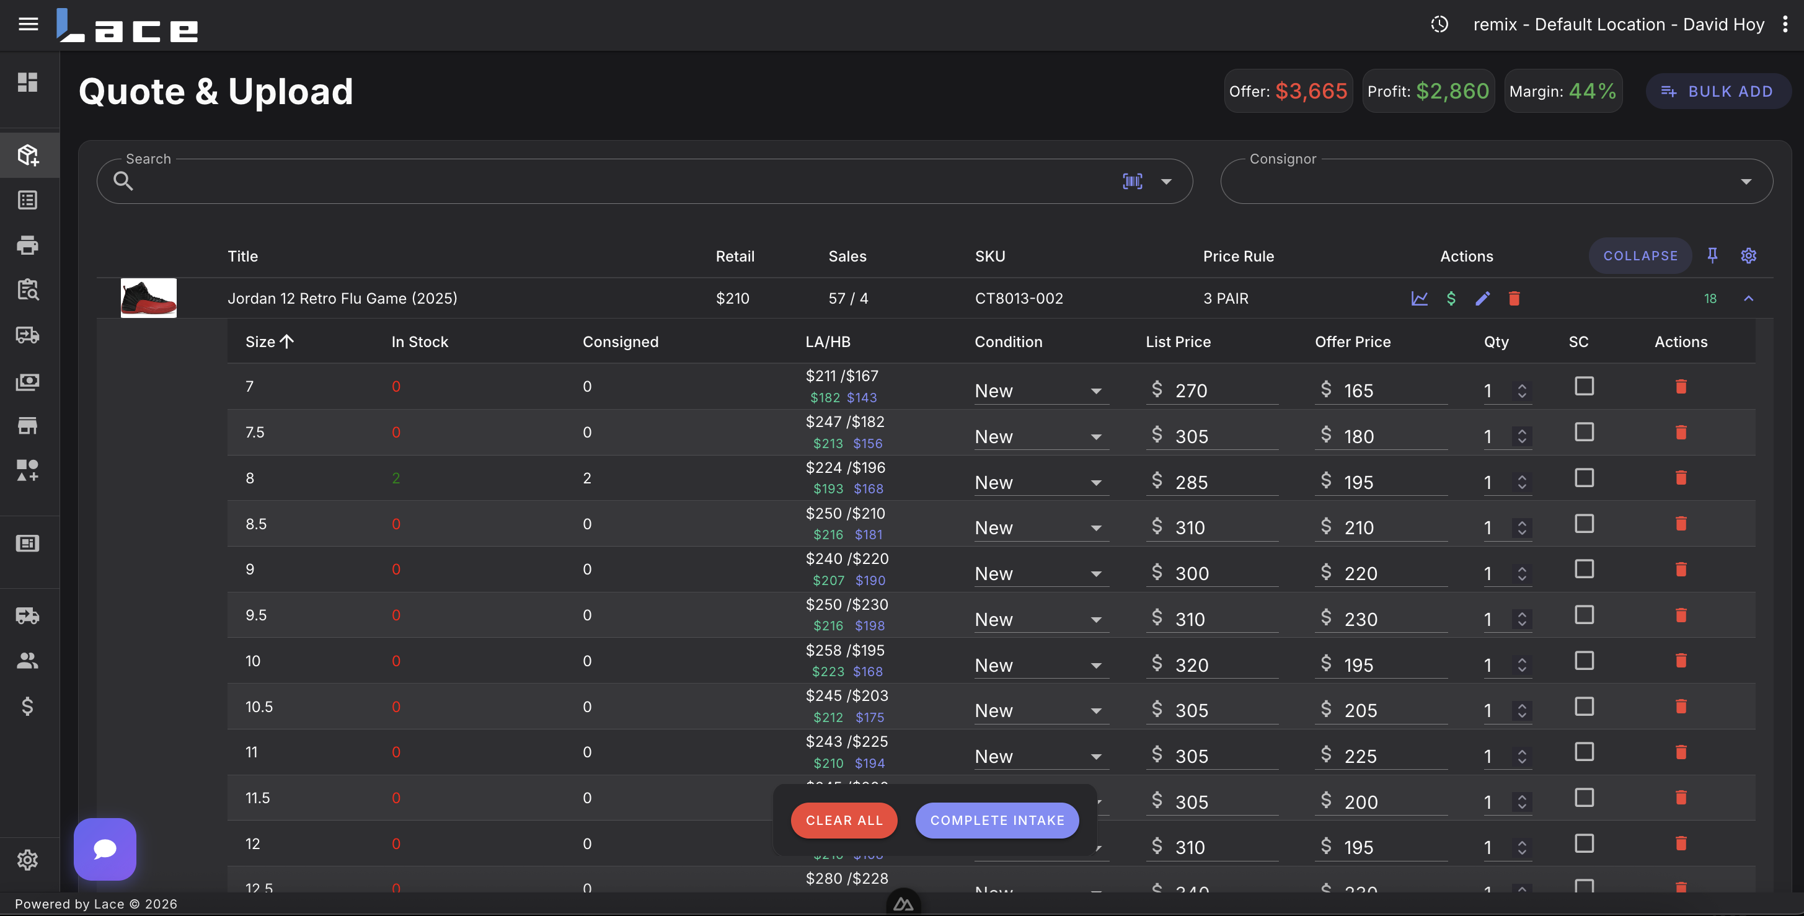Image resolution: width=1804 pixels, height=916 pixels.
Task: Check the SC box for size 7
Action: [1584, 387]
